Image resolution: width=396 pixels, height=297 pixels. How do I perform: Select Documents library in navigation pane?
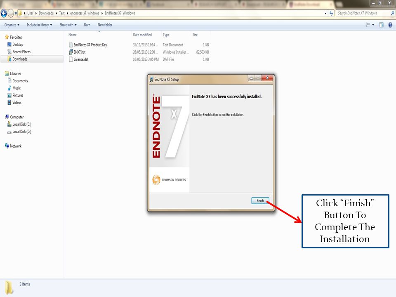[x=20, y=81]
